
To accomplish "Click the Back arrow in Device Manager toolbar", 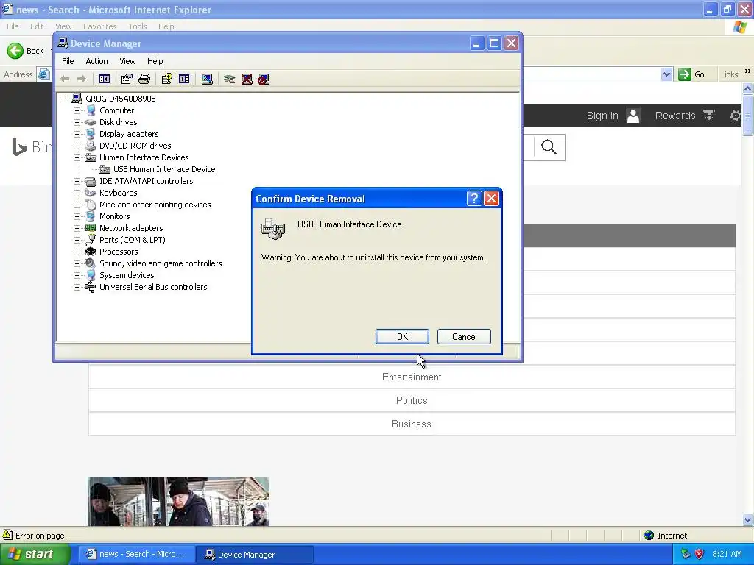I will coord(65,79).
